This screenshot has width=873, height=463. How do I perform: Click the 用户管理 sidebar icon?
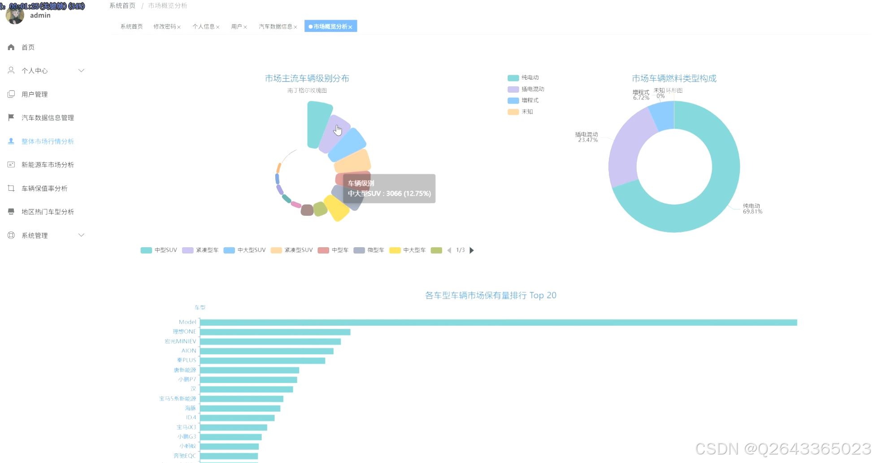coord(11,94)
